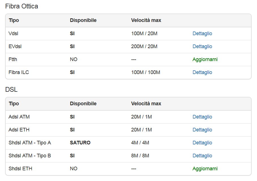This screenshot has height=181, width=257.
Task: Click the Fibra Ottica section heading
Action: (21, 6)
